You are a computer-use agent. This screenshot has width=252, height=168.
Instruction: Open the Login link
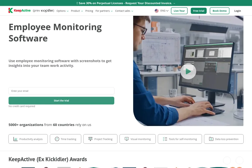coord(238,11)
